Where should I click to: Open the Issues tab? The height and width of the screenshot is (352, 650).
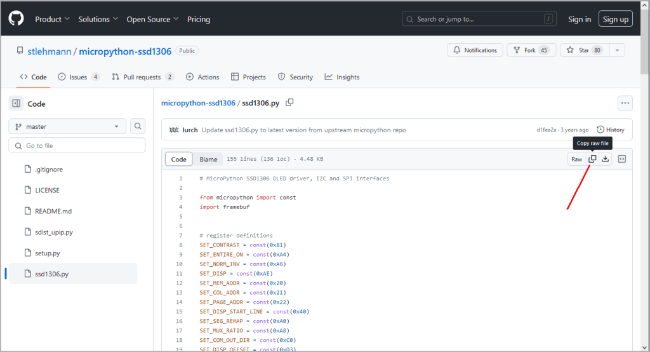[x=78, y=77]
